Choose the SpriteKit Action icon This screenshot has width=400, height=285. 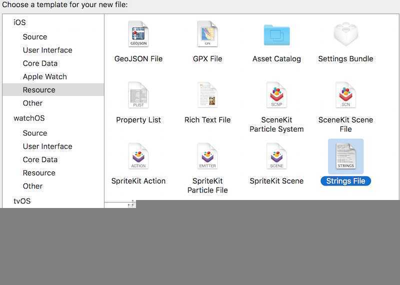pyautogui.click(x=138, y=156)
